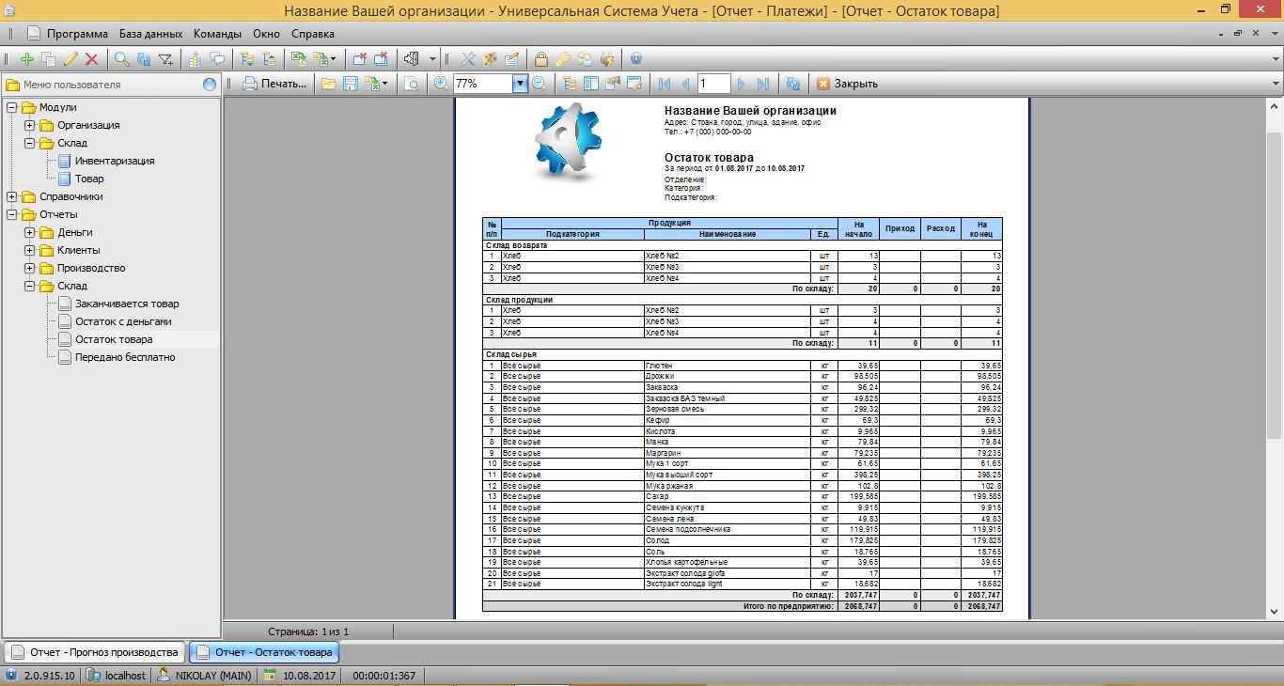Click the padlock icon in main toolbar
Image resolution: width=1284 pixels, height=686 pixels.
coord(541,59)
